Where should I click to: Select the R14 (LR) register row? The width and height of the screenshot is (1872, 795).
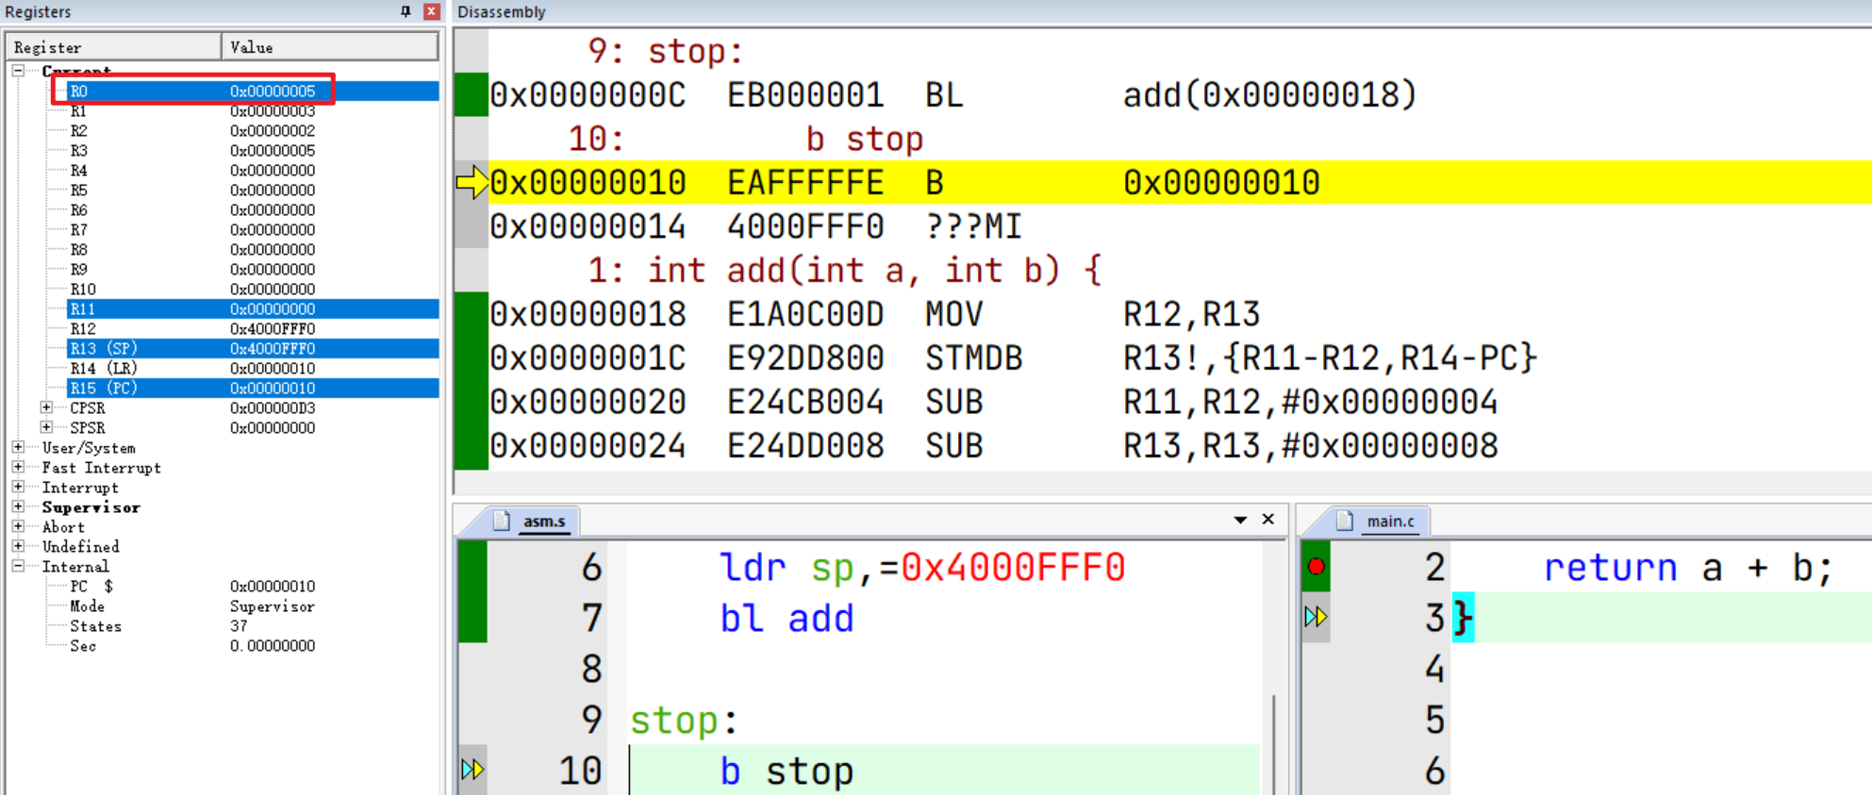tap(253, 368)
